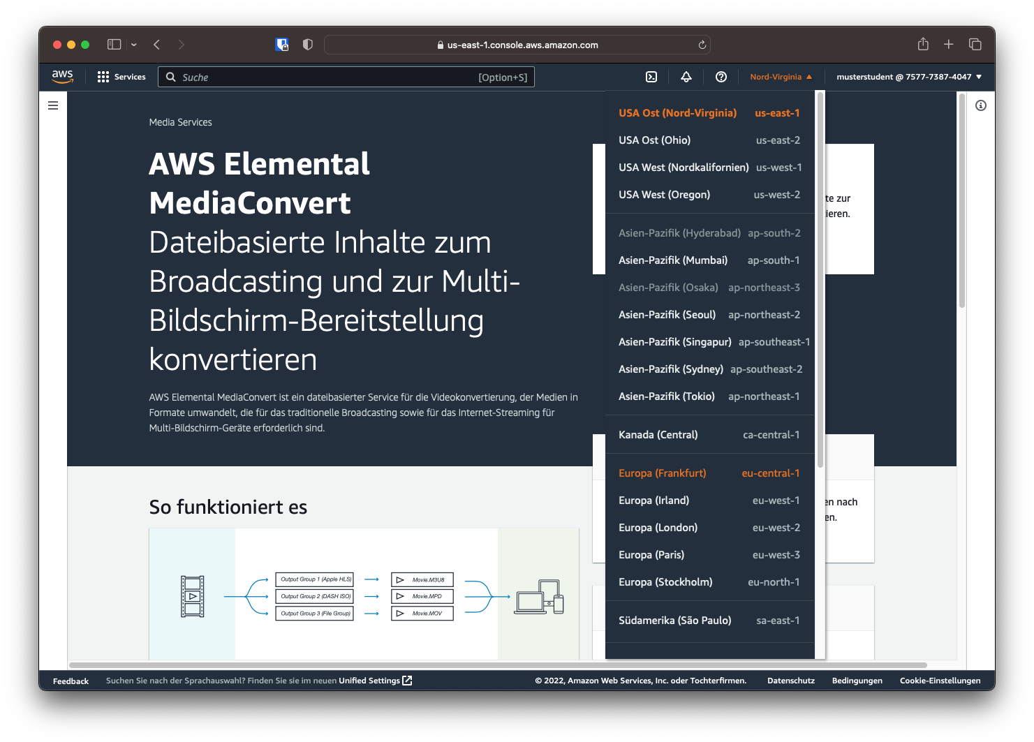Viewport: 1034px width, 742px height.
Task: Click the Safari address bar
Action: pyautogui.click(x=517, y=45)
